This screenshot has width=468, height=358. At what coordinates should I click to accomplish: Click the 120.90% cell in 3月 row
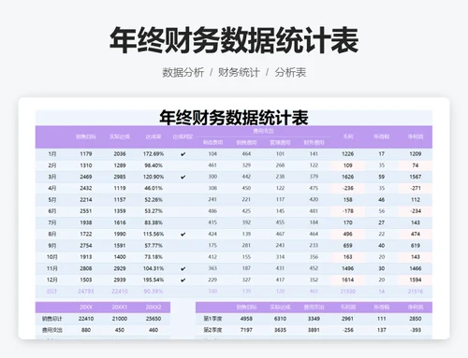(x=154, y=177)
